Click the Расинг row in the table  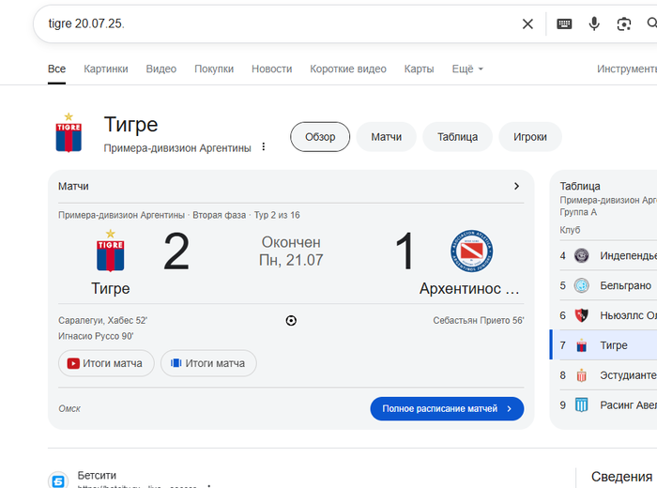tap(608, 405)
